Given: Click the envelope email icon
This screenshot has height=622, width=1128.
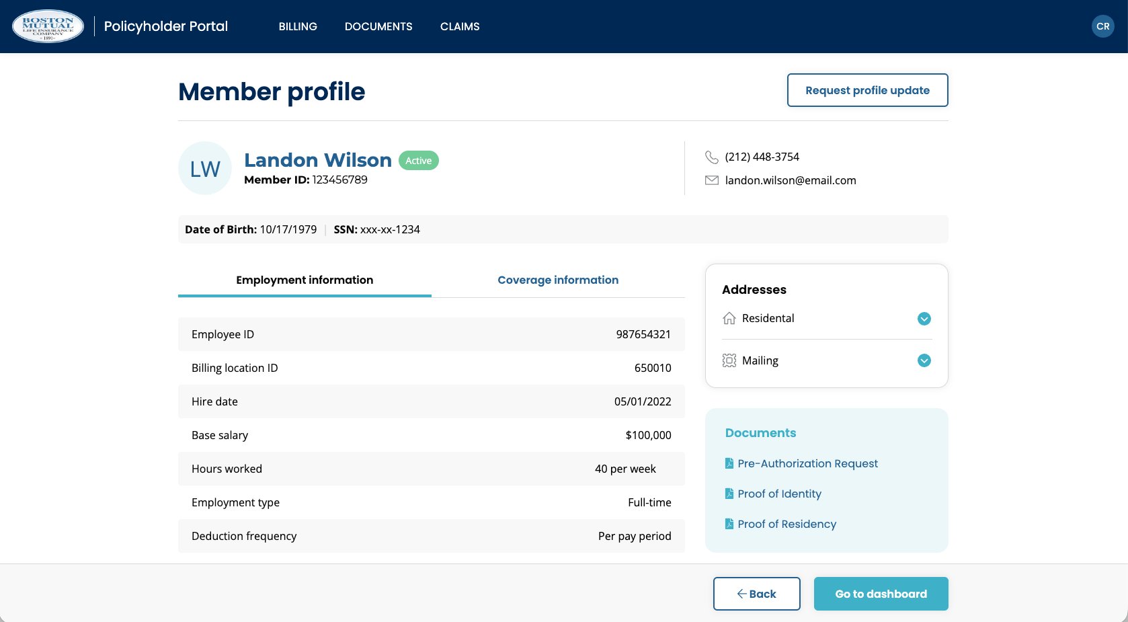Looking at the screenshot, I should pos(711,180).
